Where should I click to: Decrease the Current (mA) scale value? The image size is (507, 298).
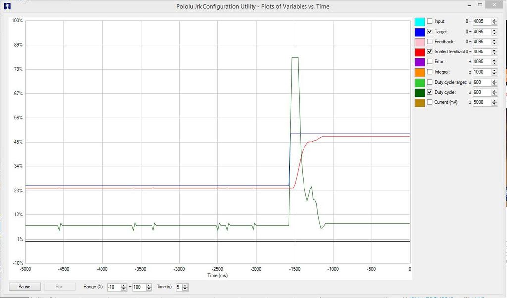[494, 104]
